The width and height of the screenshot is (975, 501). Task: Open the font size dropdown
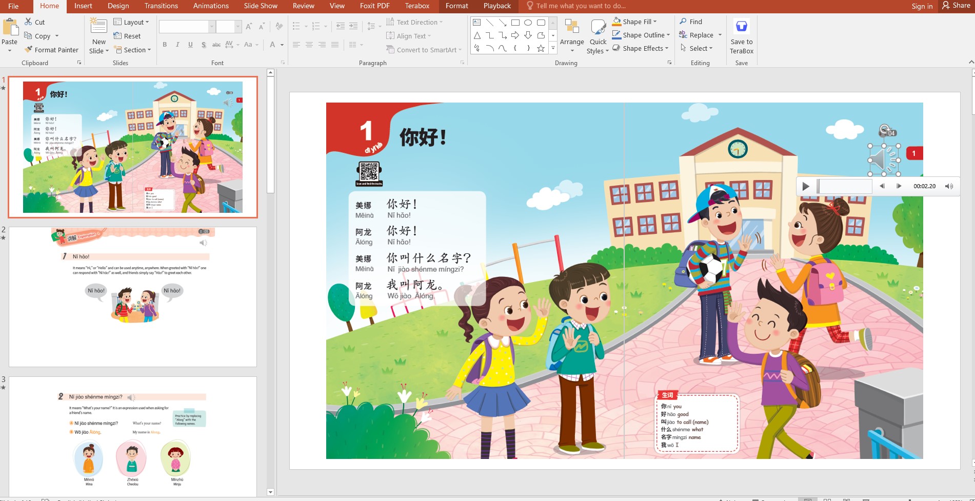(x=237, y=26)
